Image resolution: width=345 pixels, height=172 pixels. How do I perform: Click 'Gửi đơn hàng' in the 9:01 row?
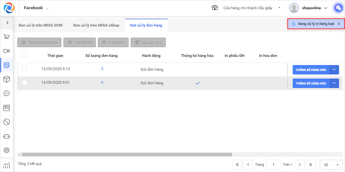click(x=152, y=83)
